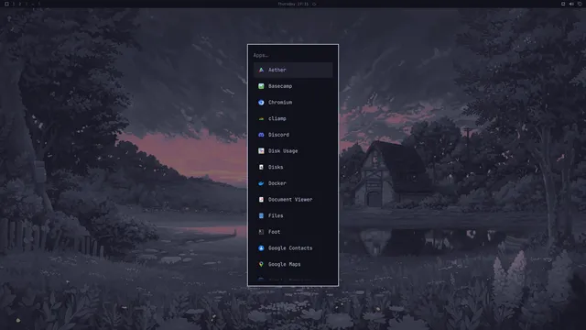This screenshot has width=586, height=330.
Task: Open the cliamp app entry
Action: (x=293, y=118)
